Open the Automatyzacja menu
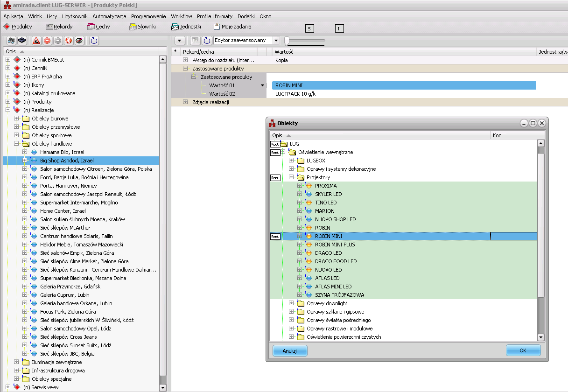Image resolution: width=568 pixels, height=392 pixels. coord(109,16)
